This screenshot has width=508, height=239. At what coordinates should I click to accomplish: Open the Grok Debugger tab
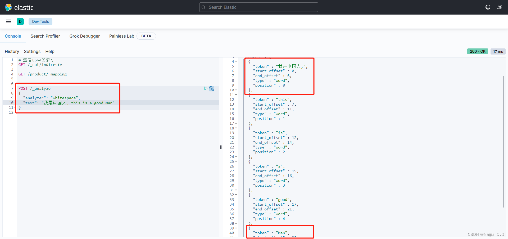coord(84,36)
